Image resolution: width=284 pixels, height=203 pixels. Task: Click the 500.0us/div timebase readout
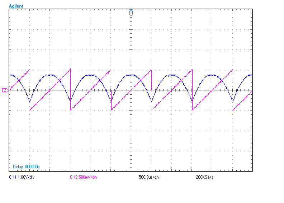click(149, 177)
